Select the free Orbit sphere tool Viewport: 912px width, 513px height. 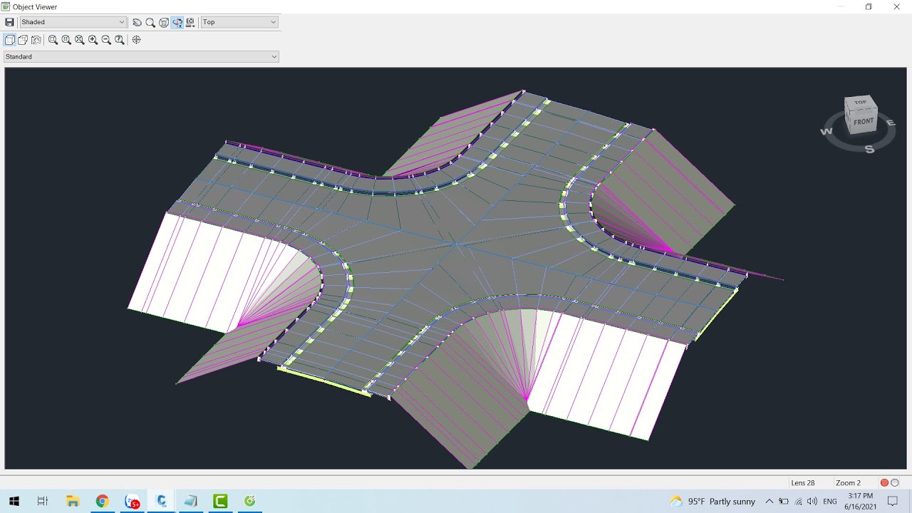click(x=164, y=22)
